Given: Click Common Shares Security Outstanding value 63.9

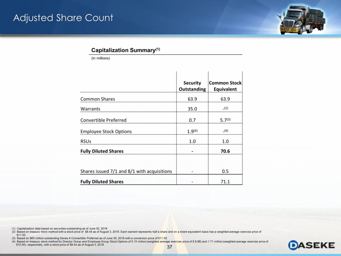Looking at the screenshot, I should 192,99.
